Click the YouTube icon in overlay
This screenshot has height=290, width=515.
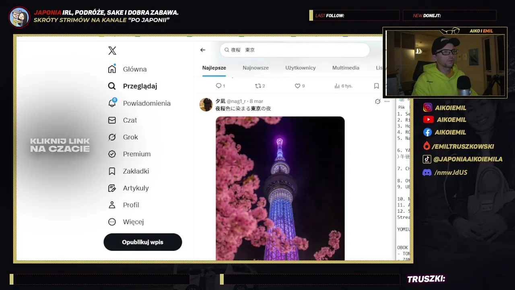click(x=428, y=120)
